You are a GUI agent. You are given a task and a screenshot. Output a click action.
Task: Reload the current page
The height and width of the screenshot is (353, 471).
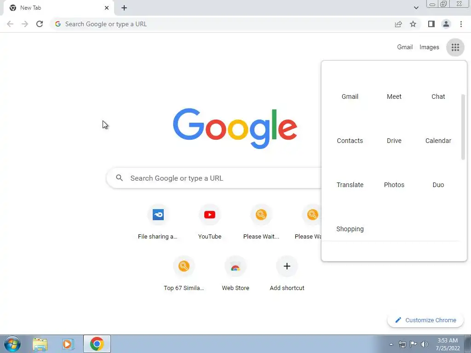40,24
